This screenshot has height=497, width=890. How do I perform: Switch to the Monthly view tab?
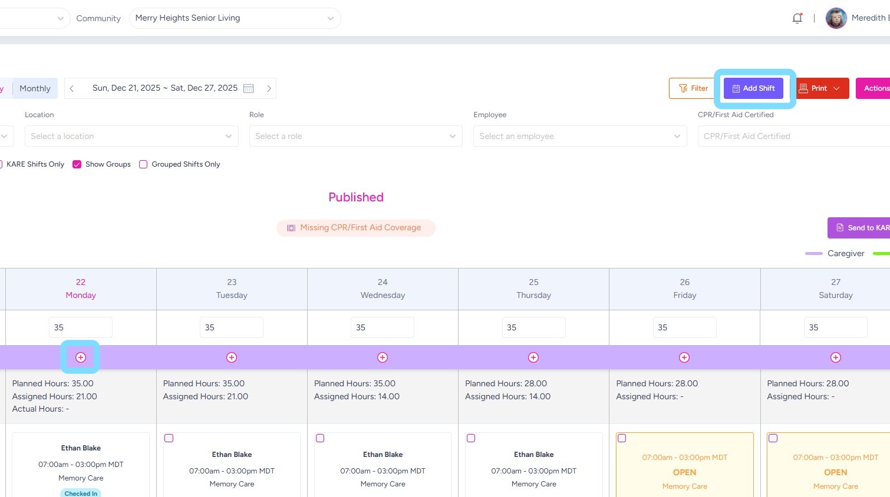click(x=35, y=88)
